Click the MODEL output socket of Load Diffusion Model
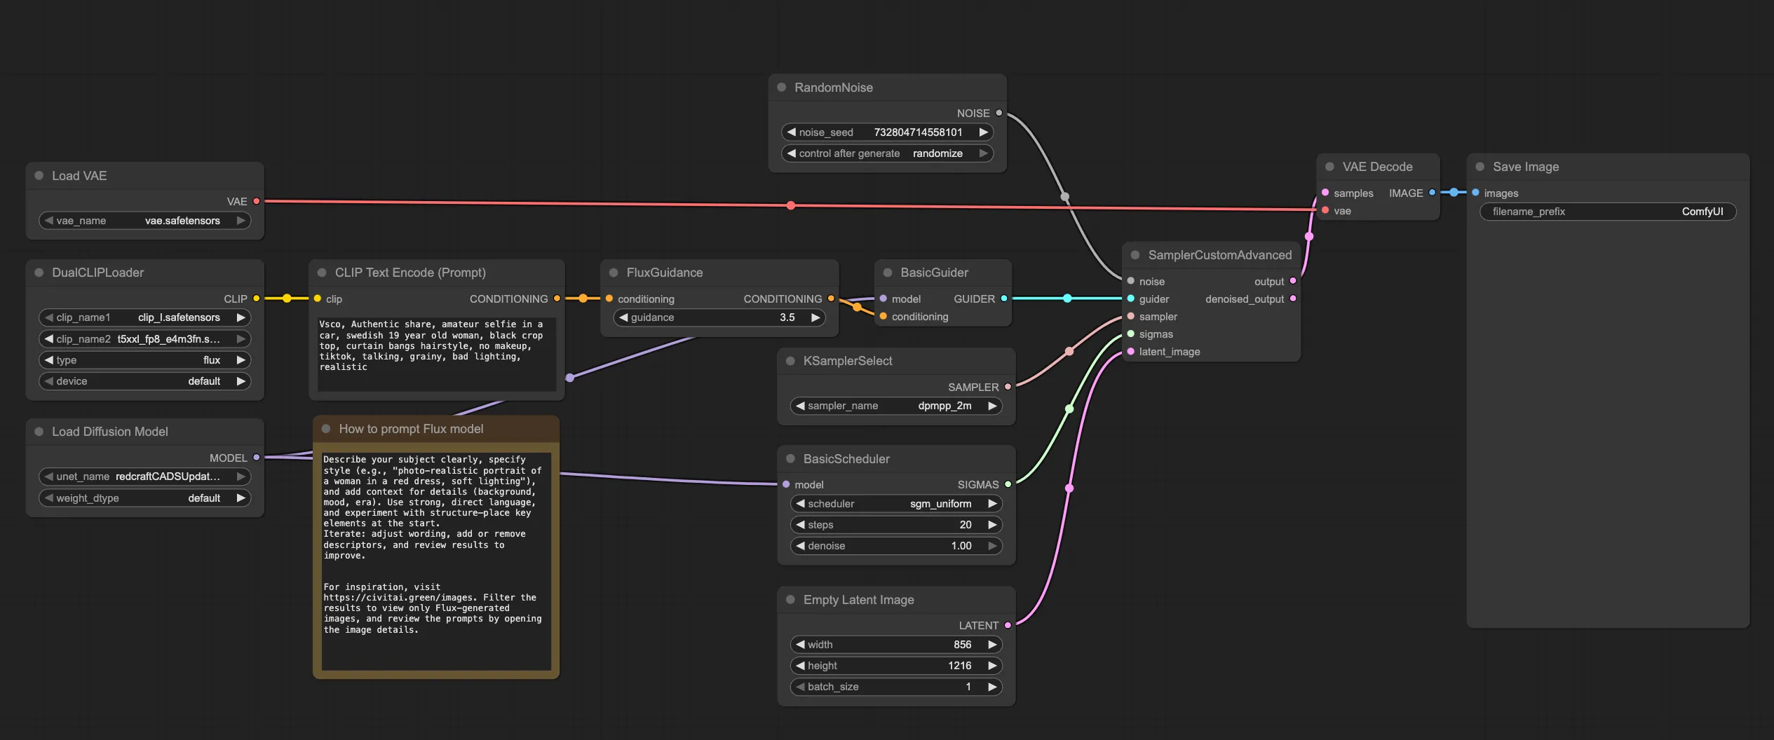The height and width of the screenshot is (740, 1774). pyautogui.click(x=257, y=458)
